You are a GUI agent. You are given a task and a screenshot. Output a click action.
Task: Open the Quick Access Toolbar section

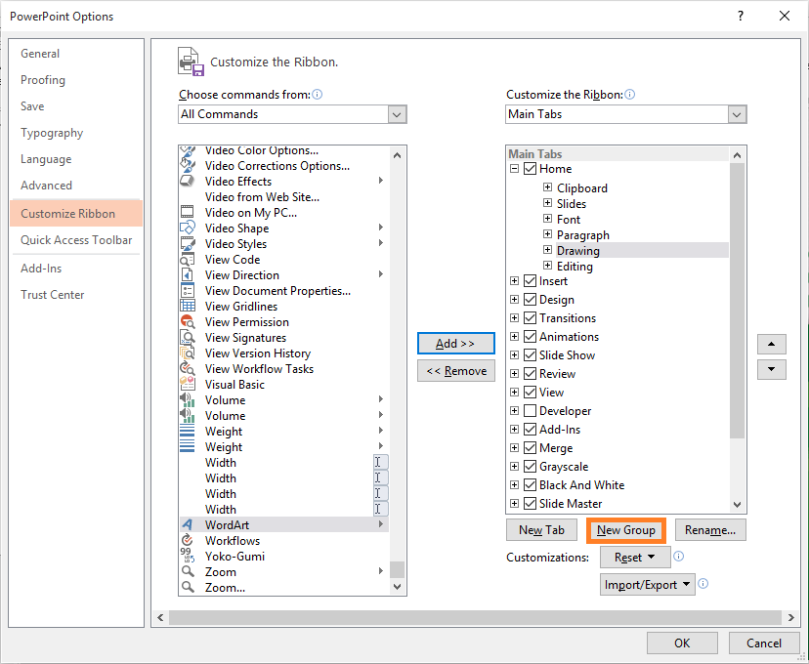coord(76,239)
